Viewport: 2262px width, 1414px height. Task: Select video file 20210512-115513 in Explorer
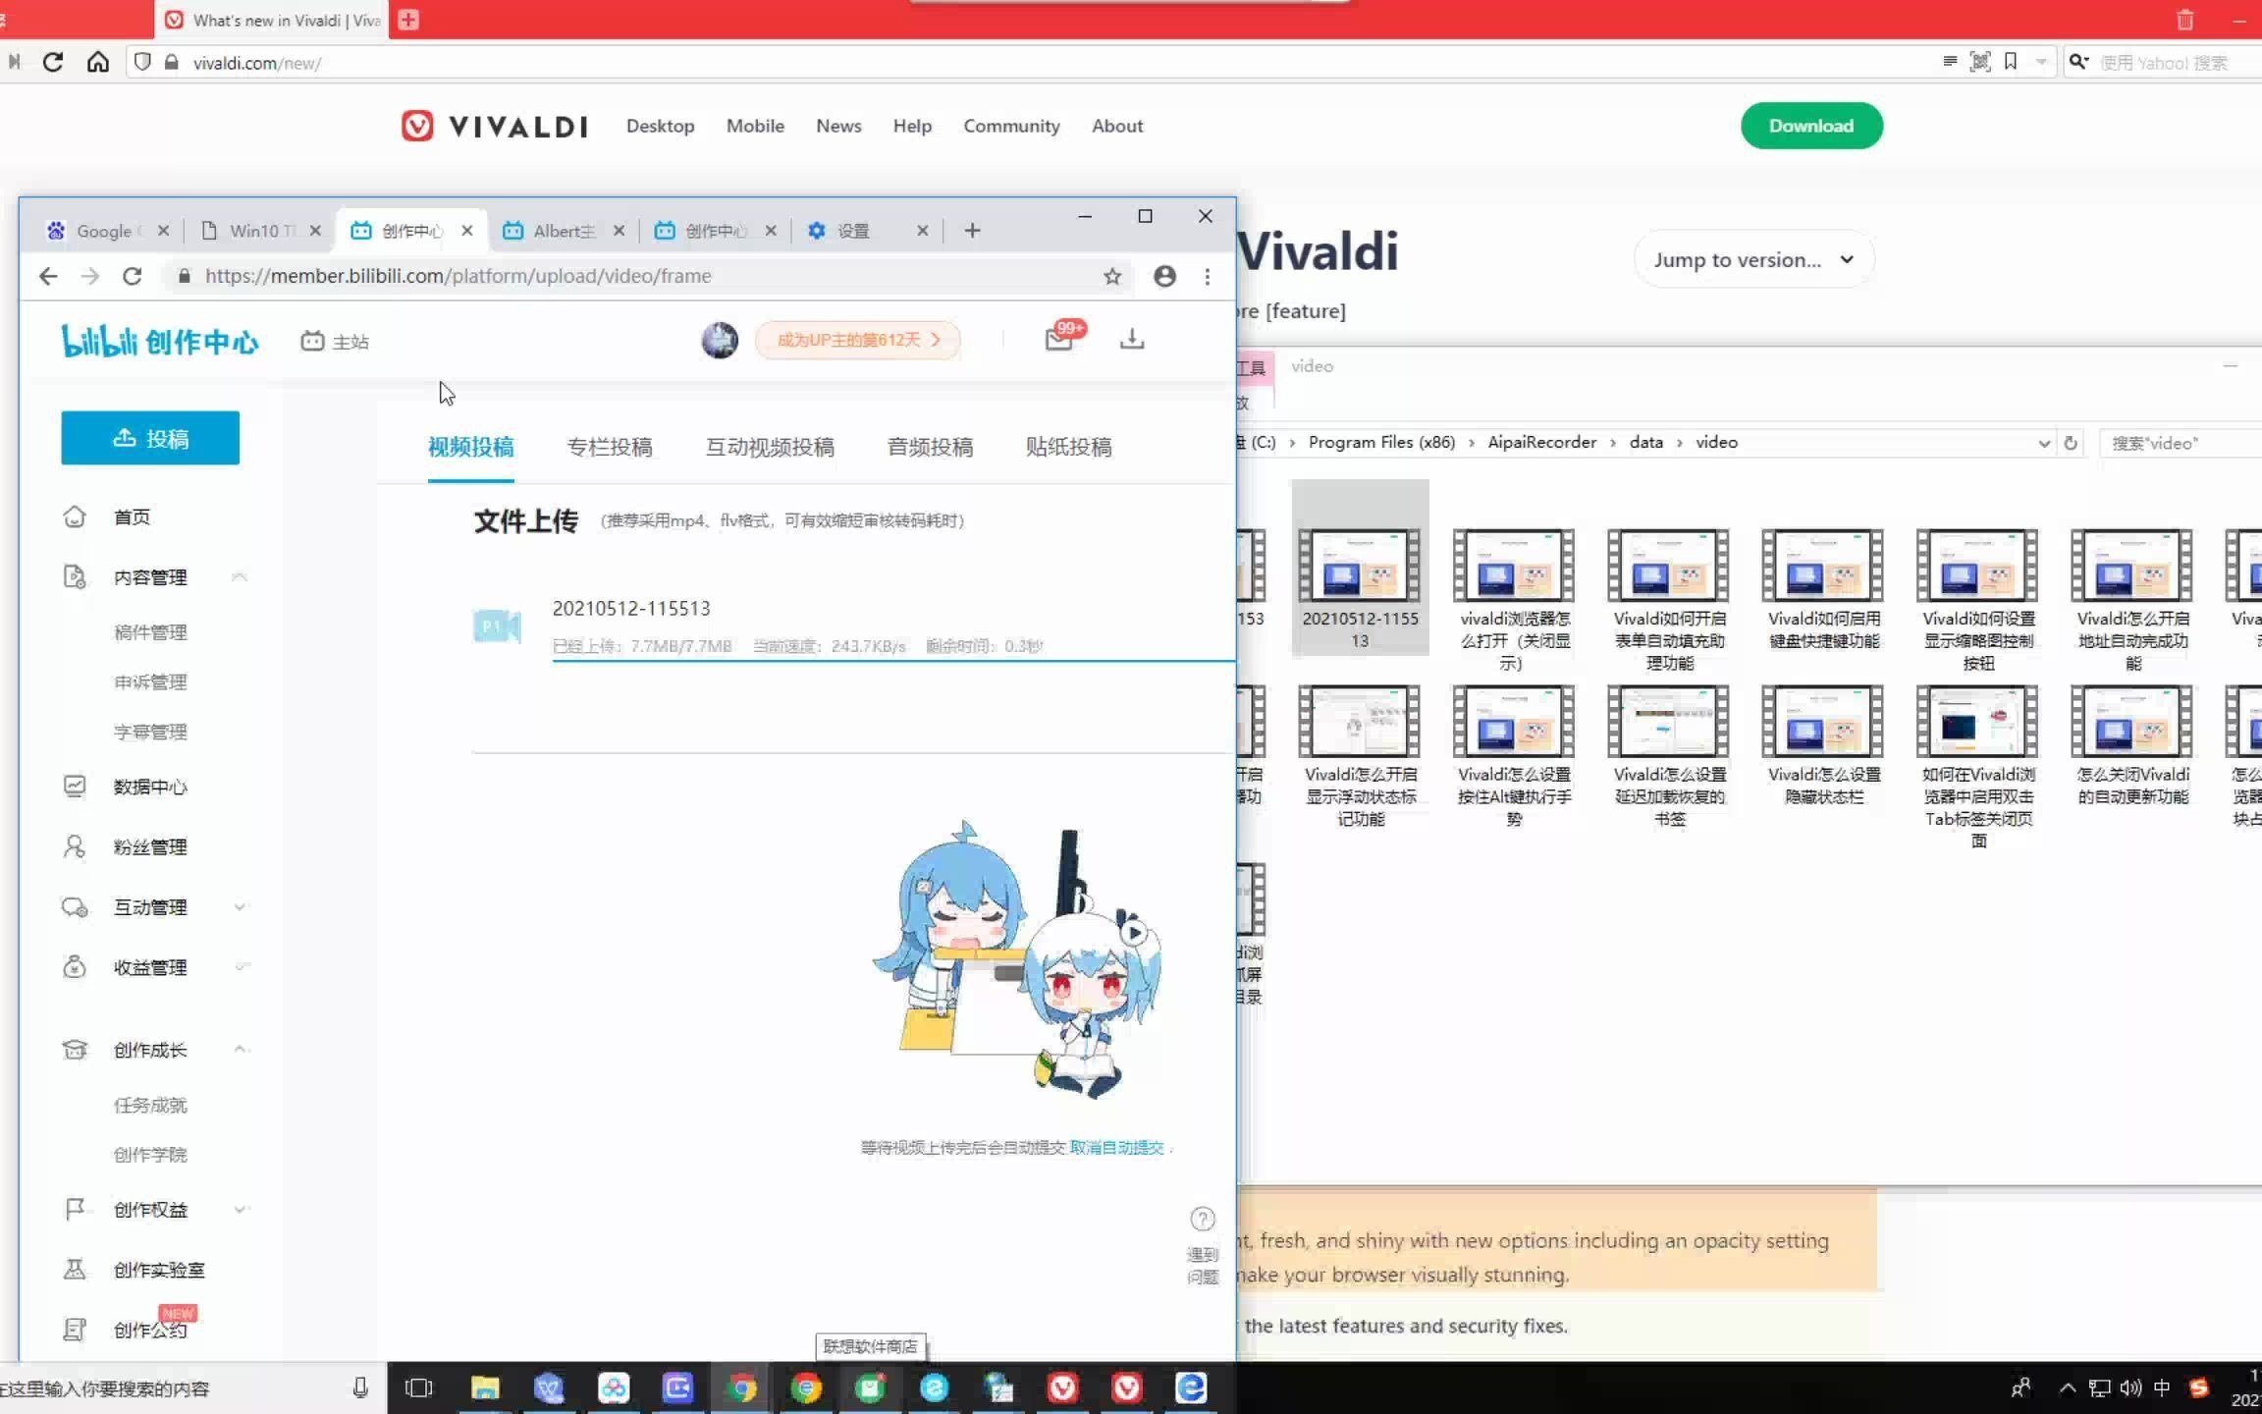(x=1360, y=568)
